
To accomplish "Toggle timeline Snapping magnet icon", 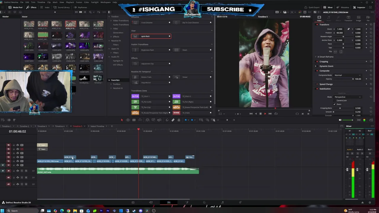I will pos(167,120).
